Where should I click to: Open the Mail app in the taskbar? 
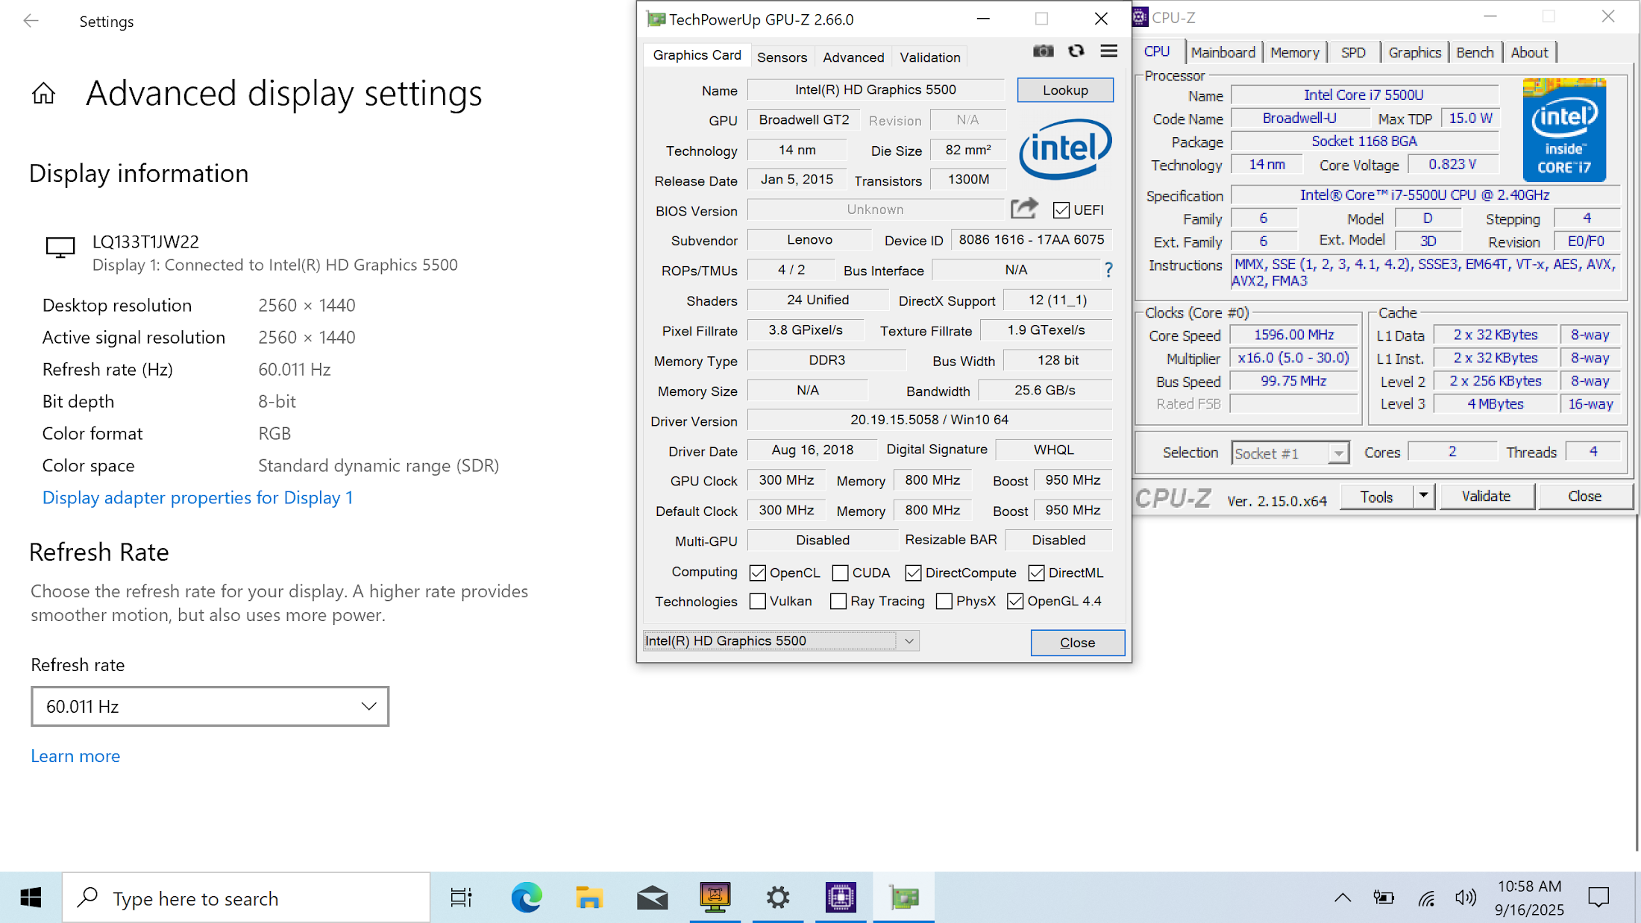tap(652, 898)
